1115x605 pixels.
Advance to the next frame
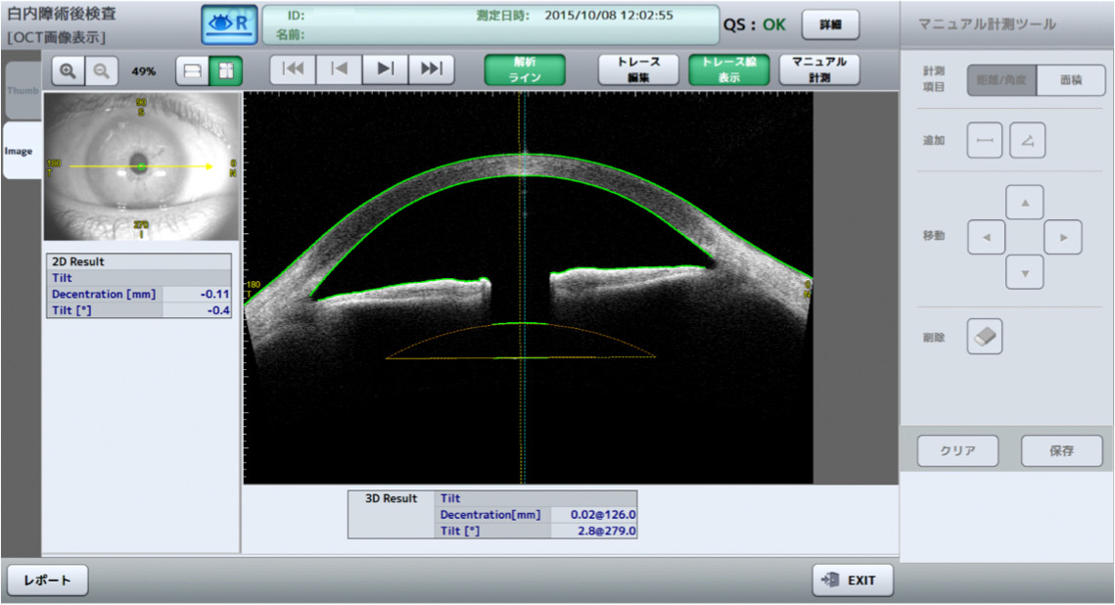[385, 70]
